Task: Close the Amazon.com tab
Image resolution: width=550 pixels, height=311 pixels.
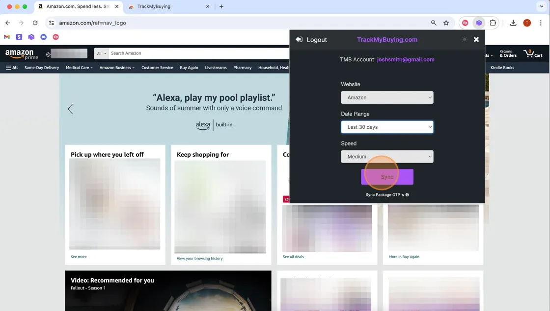Action: click(117, 6)
